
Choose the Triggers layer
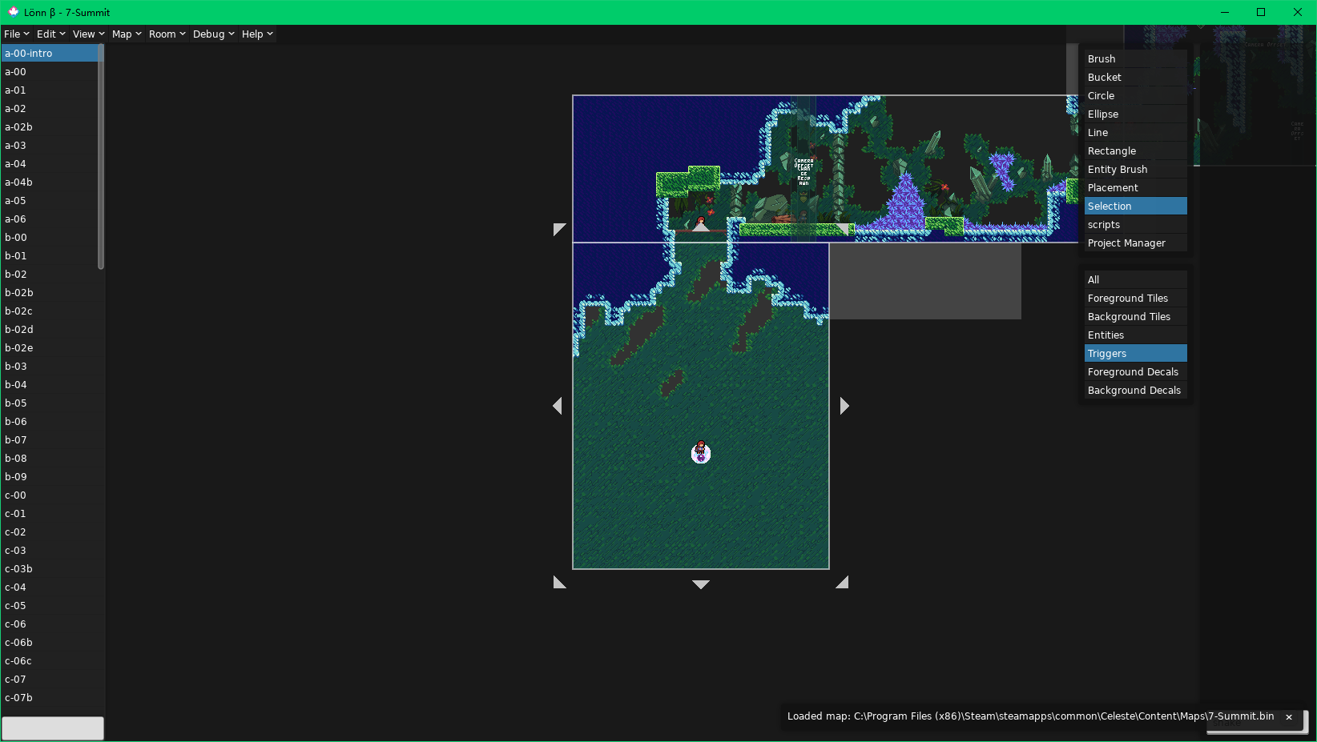click(1135, 354)
